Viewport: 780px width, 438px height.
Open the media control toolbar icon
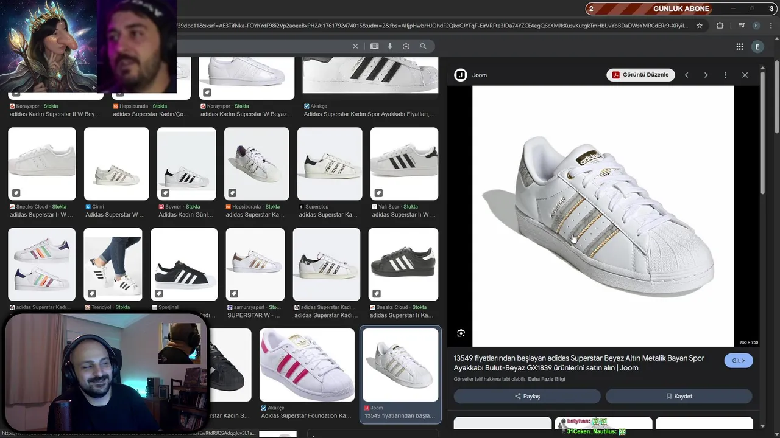click(742, 26)
